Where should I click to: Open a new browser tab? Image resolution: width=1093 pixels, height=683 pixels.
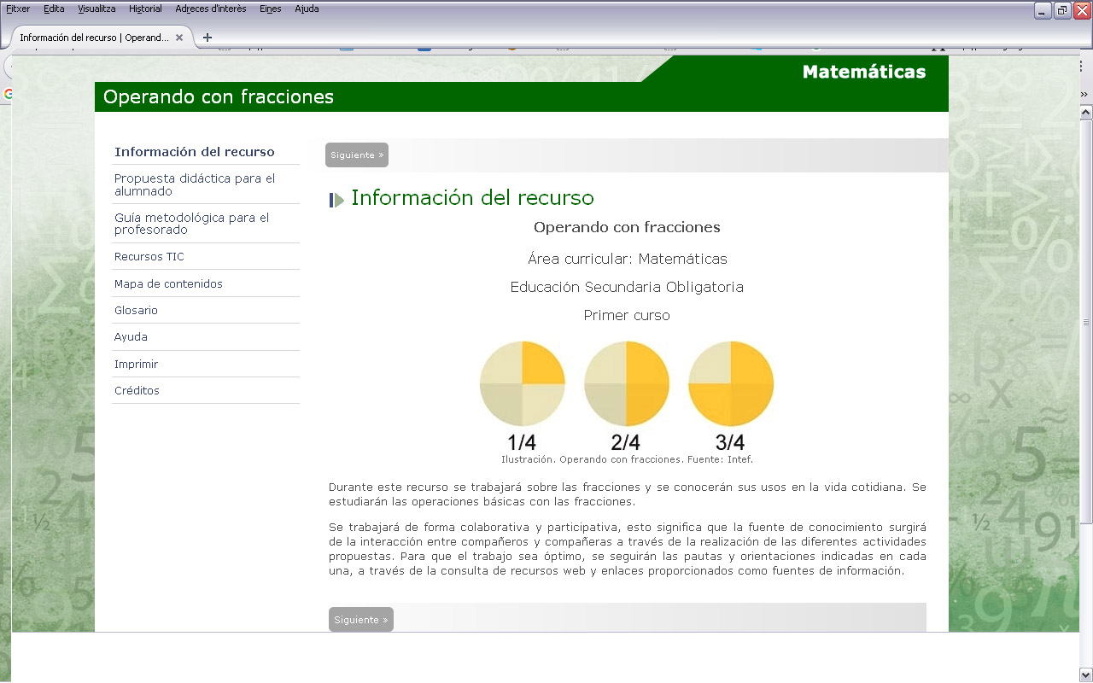207,38
